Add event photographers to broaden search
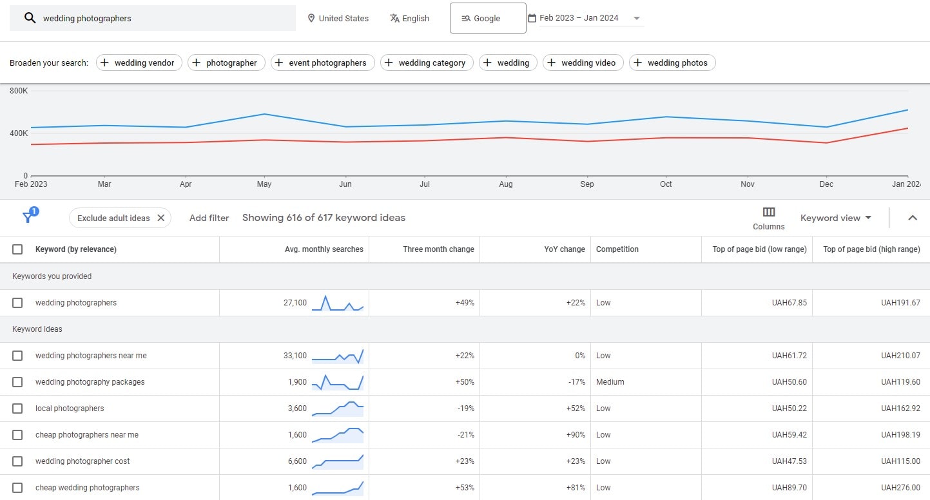Viewport: 930px width, 500px height. (x=323, y=63)
